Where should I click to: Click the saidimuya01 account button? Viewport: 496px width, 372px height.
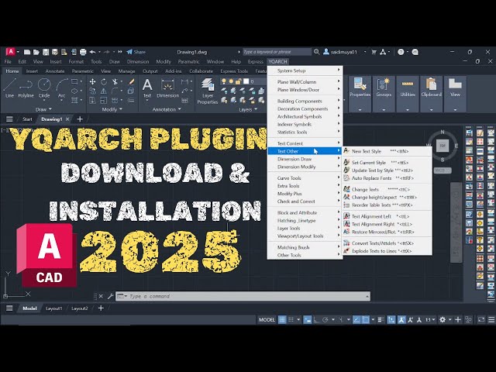coord(340,52)
